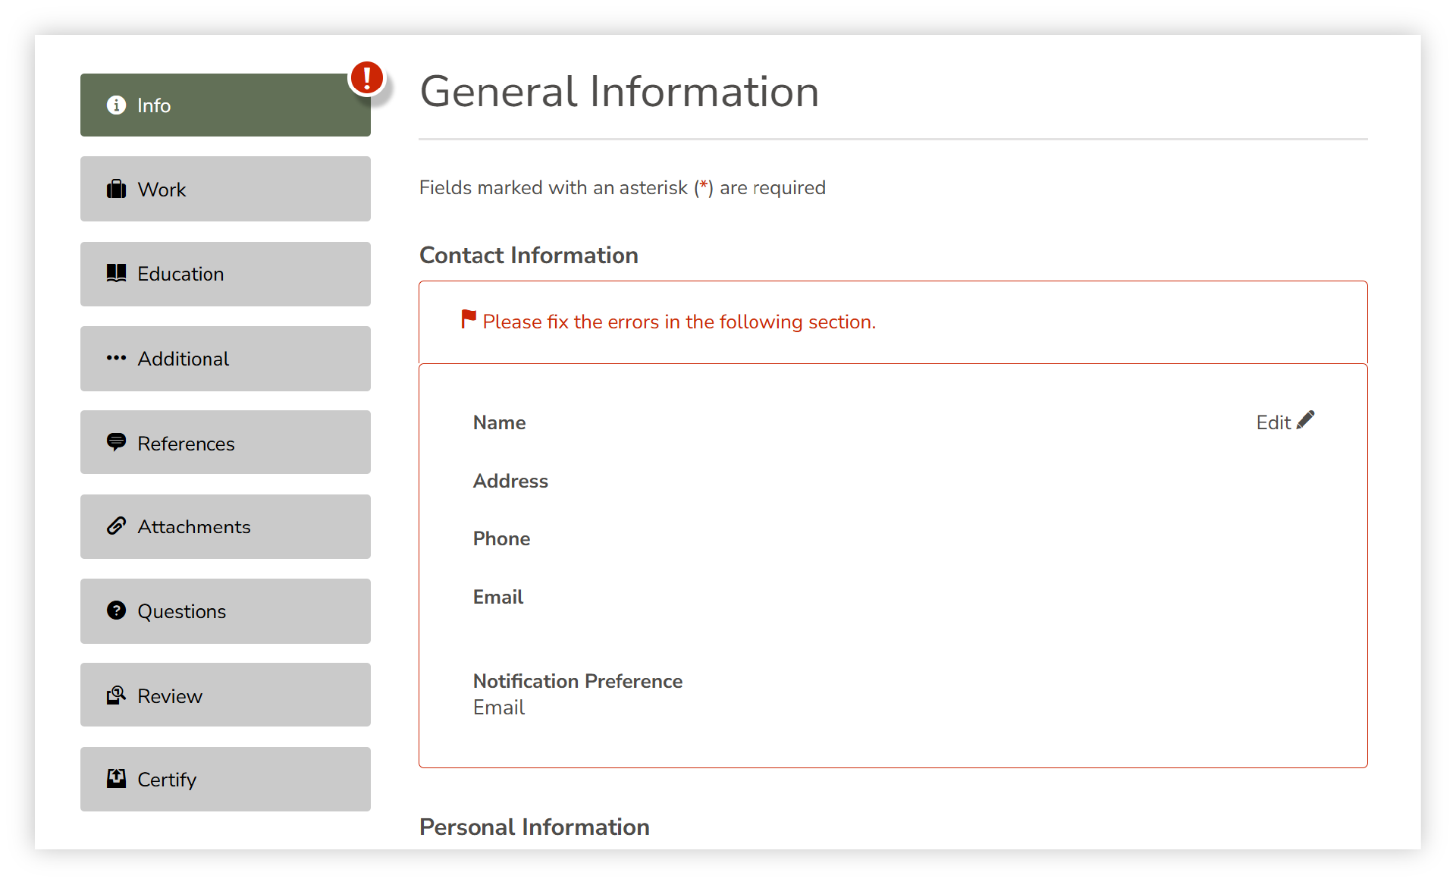Click the briefcase icon beside Work
This screenshot has height=885, width=1456.
point(116,189)
